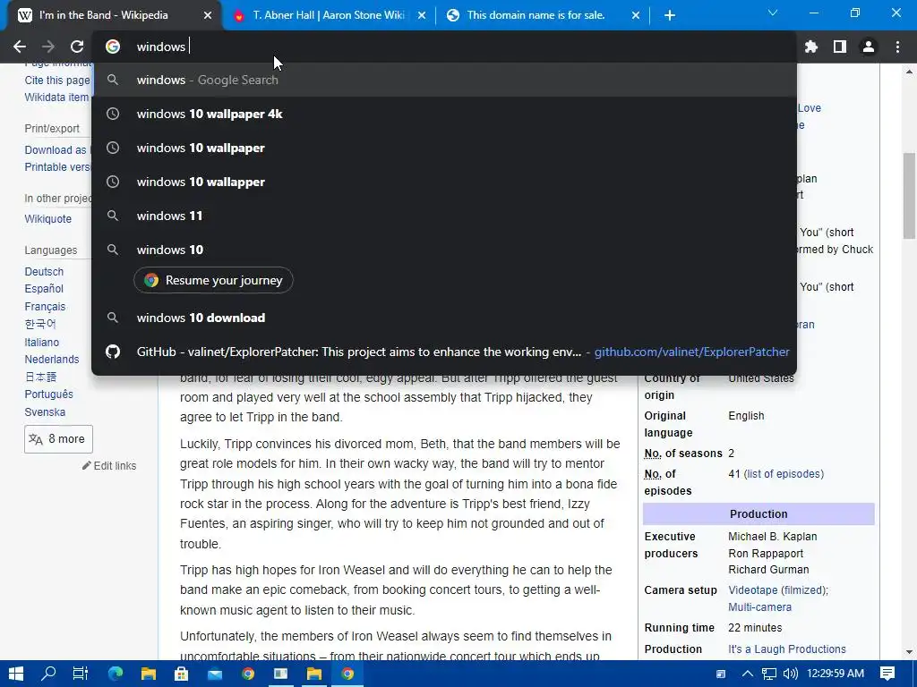This screenshot has width=917, height=687.
Task: Open Chrome's three-dot menu
Action: (897, 47)
